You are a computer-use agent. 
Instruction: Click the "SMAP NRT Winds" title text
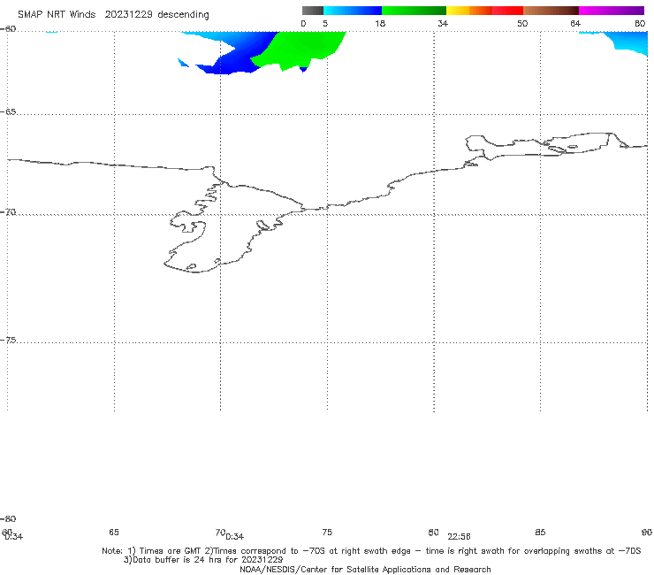(x=57, y=15)
